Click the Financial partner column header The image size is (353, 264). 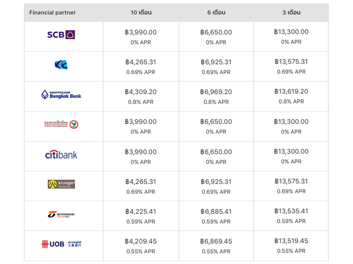[x=53, y=13]
